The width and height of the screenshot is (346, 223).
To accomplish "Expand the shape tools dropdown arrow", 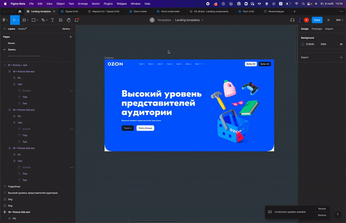I will coord(37,20).
